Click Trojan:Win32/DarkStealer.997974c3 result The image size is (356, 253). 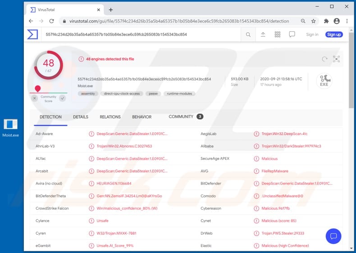[x=291, y=146]
